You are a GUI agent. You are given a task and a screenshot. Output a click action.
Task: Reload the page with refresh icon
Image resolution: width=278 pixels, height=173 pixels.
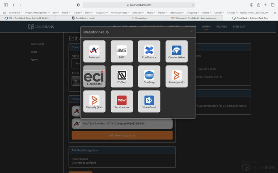(193, 5)
